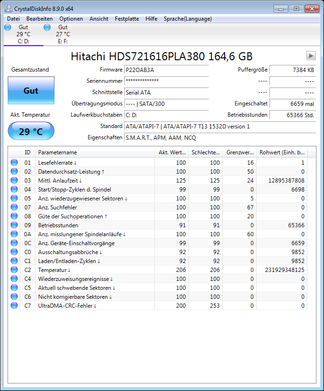Open the Ansicht menu
Image resolution: width=324 pixels, height=391 pixels.
tap(99, 19)
